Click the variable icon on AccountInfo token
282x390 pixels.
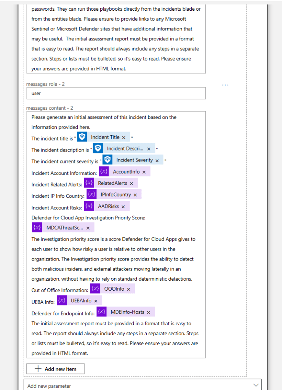pos(104,172)
